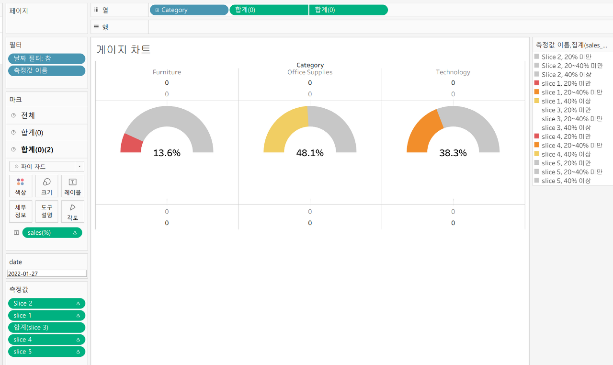
Task: Click the red slice of Furniture gauge
Action: point(132,144)
